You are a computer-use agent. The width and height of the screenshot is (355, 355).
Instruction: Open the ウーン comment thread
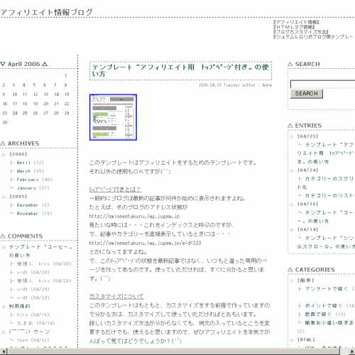(29, 332)
